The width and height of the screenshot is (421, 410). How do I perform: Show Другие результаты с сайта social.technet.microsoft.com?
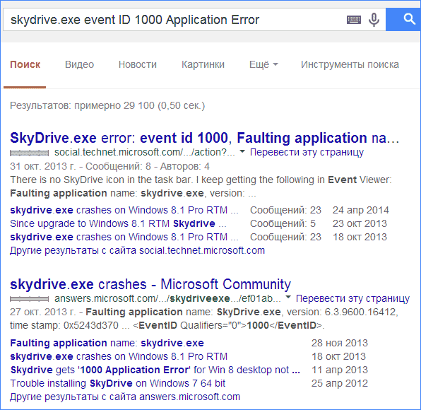tap(138, 250)
